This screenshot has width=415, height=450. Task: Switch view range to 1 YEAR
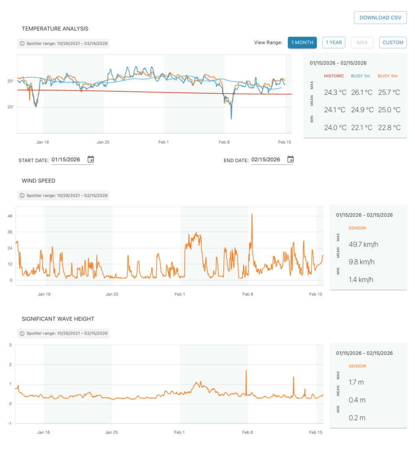(333, 43)
